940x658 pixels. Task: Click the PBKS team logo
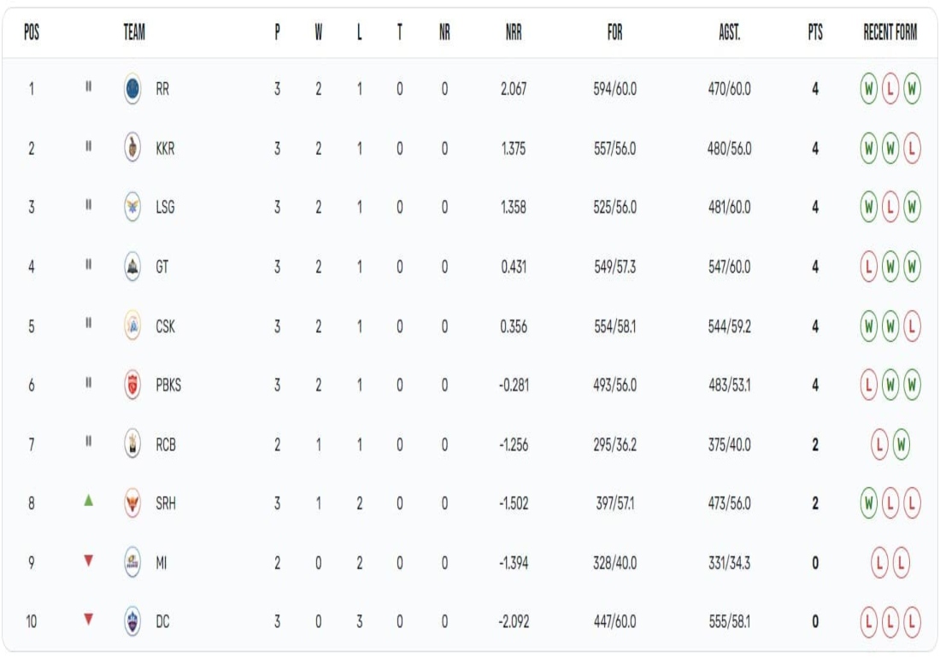click(132, 385)
